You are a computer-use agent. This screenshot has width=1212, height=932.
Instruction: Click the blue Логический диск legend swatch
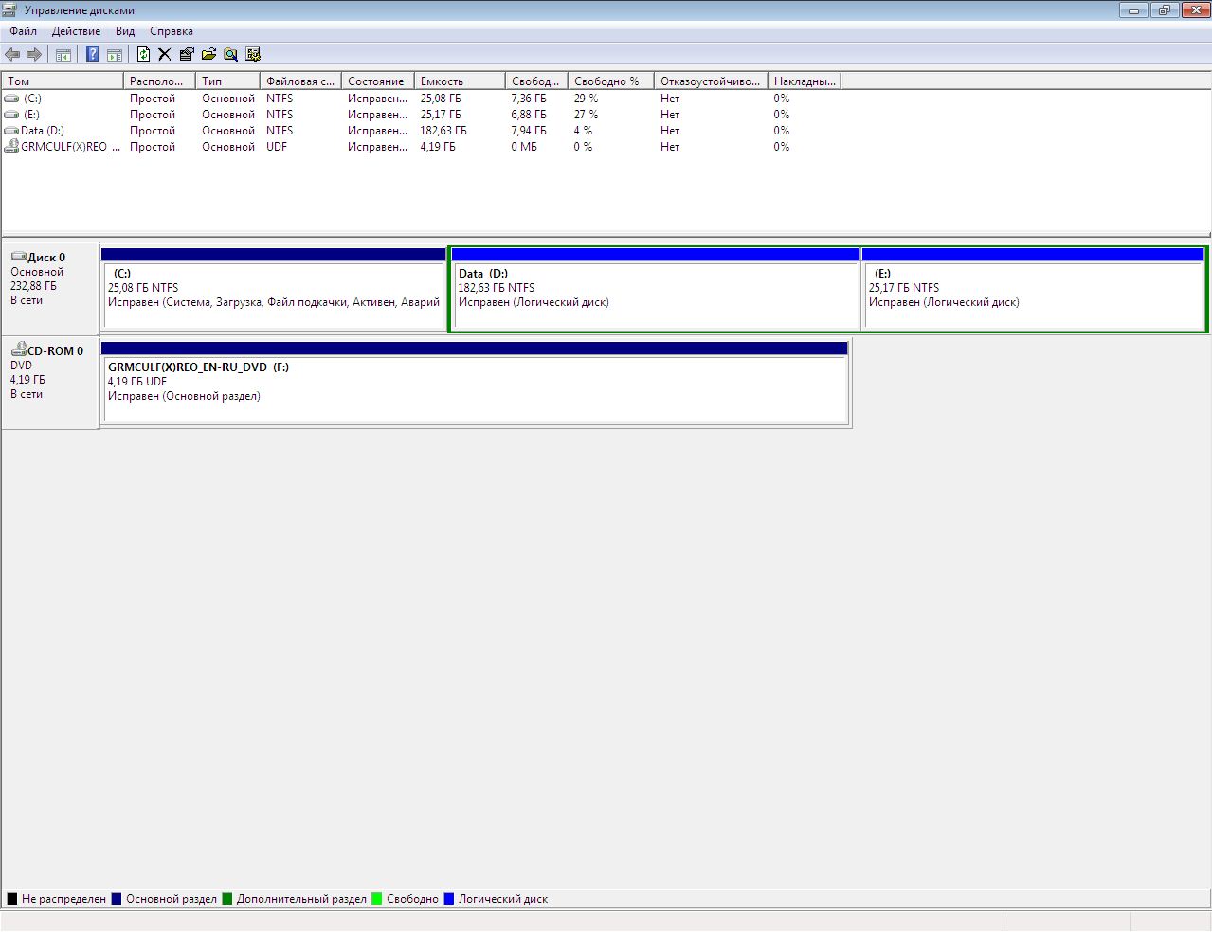449,899
